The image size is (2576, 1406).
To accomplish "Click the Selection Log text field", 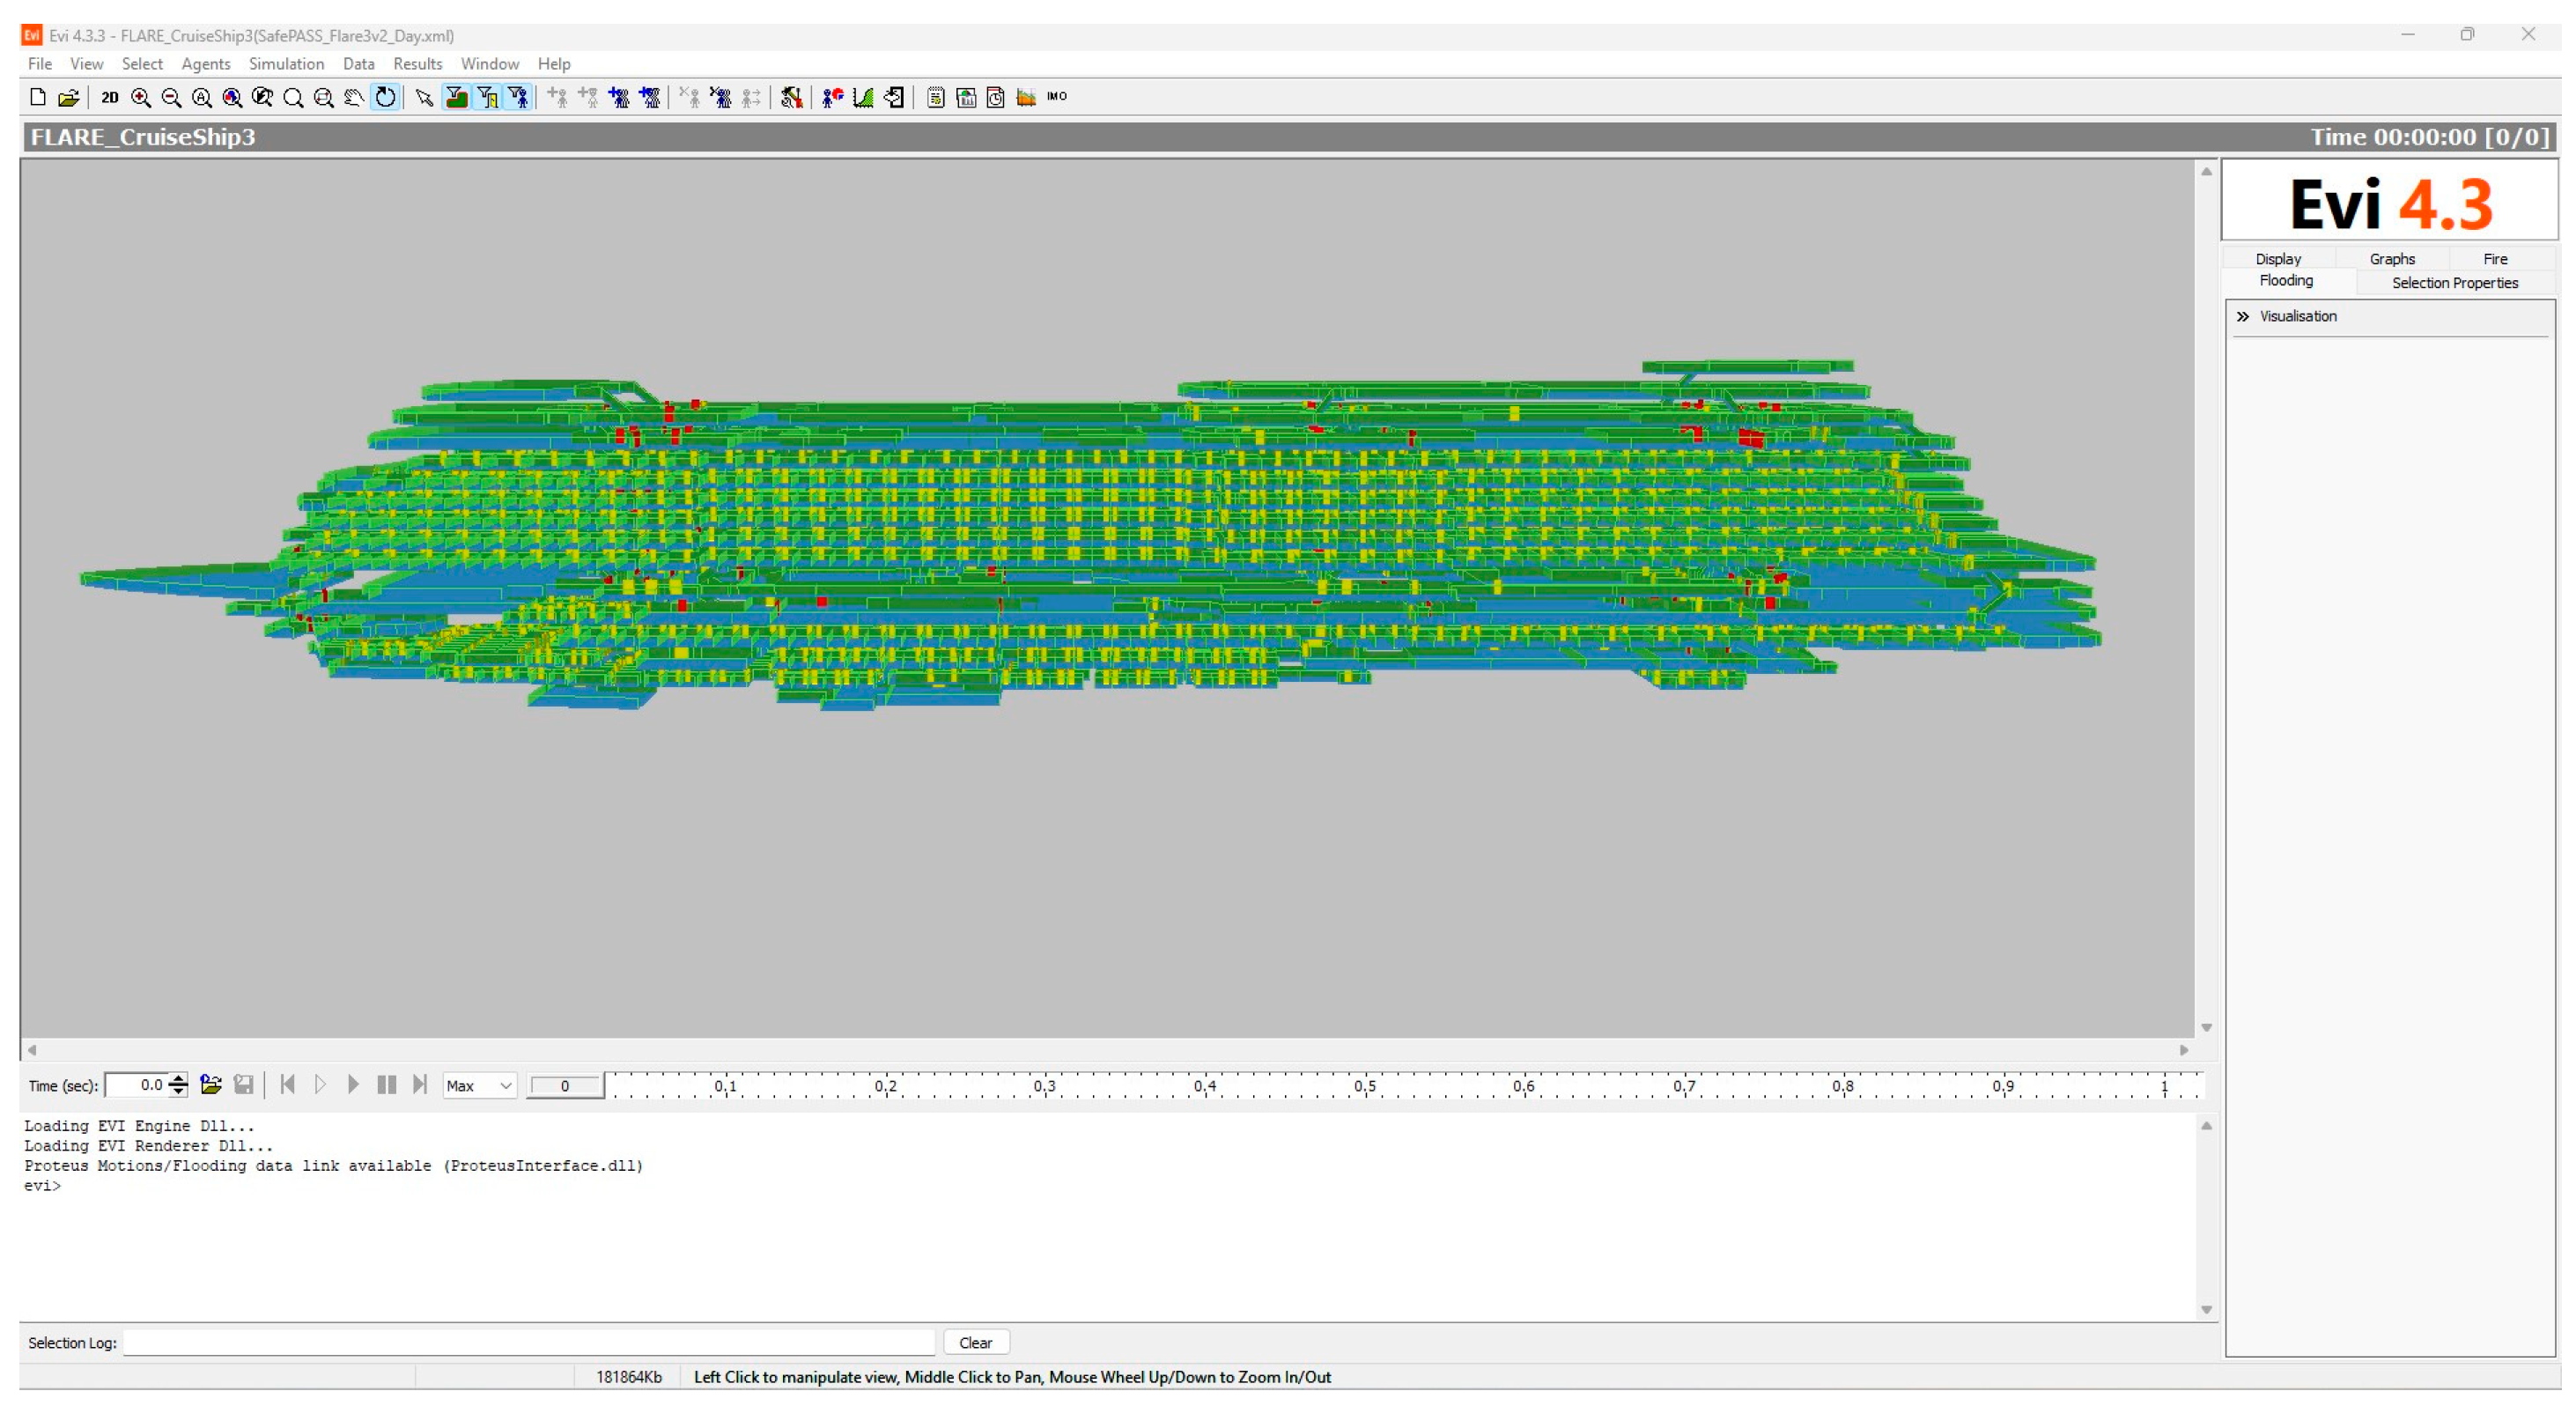I will (528, 1342).
